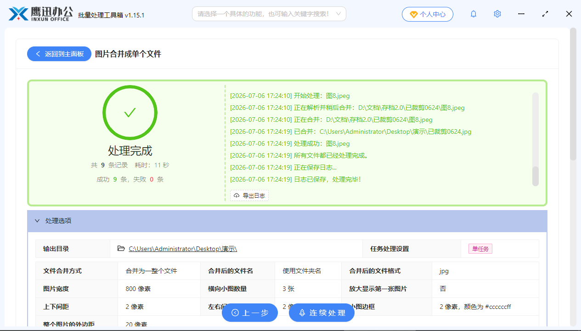Screen dimensions: 581x331
Task: Click 返回到主面板 back button
Action: tap(59, 54)
